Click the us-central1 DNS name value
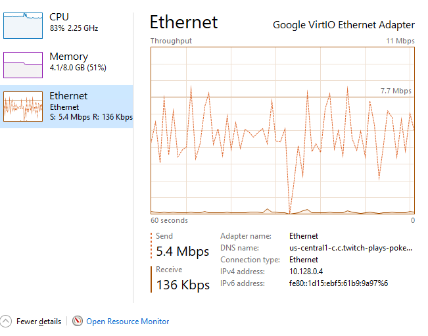Screen dimensions: 428x336 click(350, 248)
